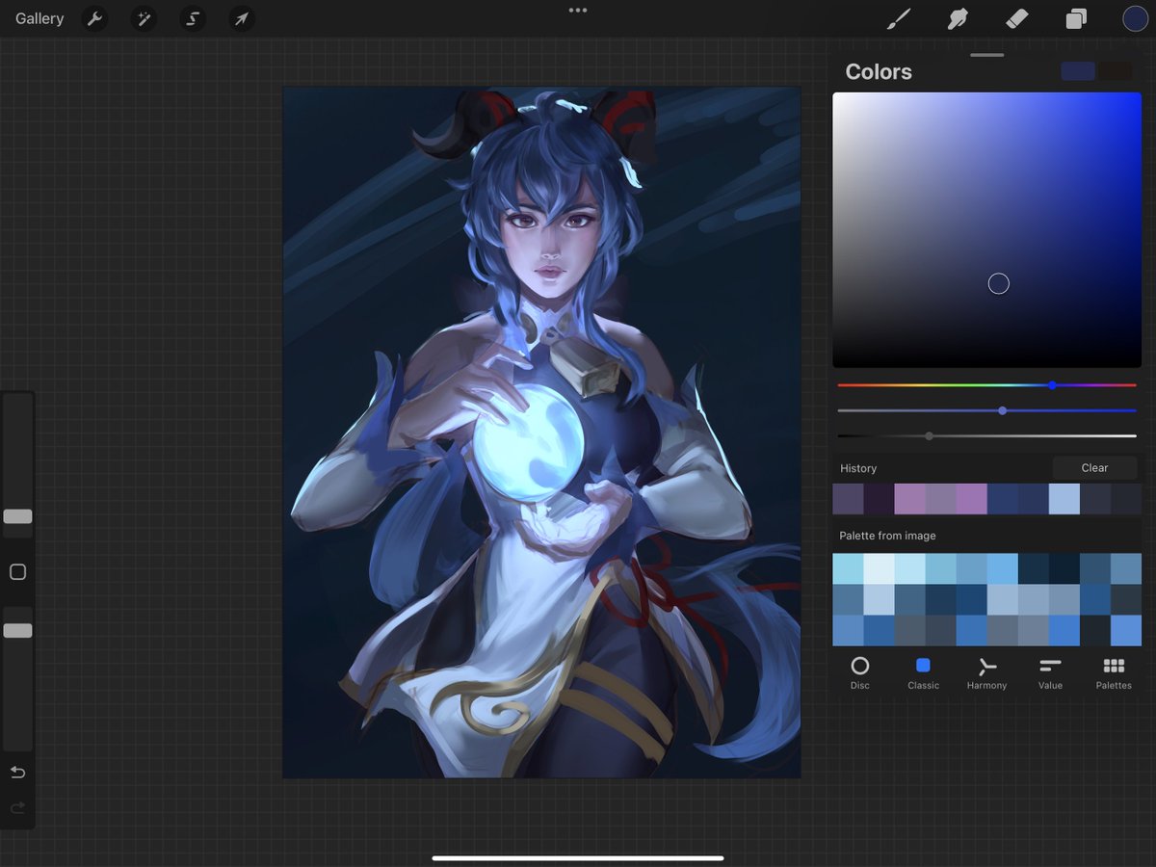
Task: Click the 'Palette from image' label
Action: [x=887, y=536]
